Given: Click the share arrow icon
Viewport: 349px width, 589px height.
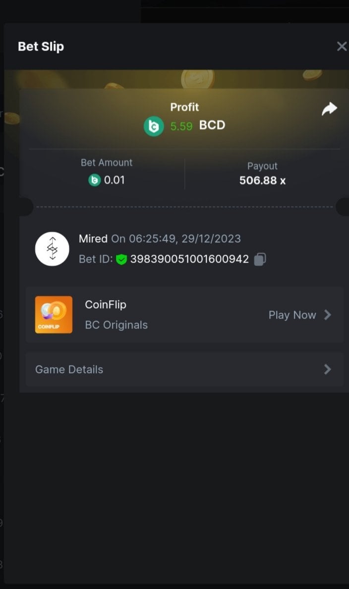Looking at the screenshot, I should click(x=329, y=109).
